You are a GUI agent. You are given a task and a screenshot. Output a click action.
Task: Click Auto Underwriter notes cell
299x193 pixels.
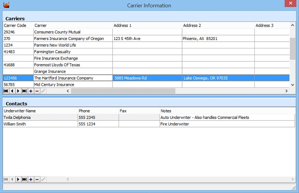(228, 118)
